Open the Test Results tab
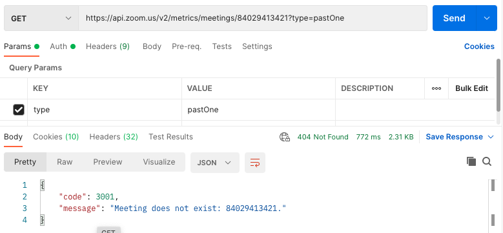503x233 pixels. click(170, 137)
